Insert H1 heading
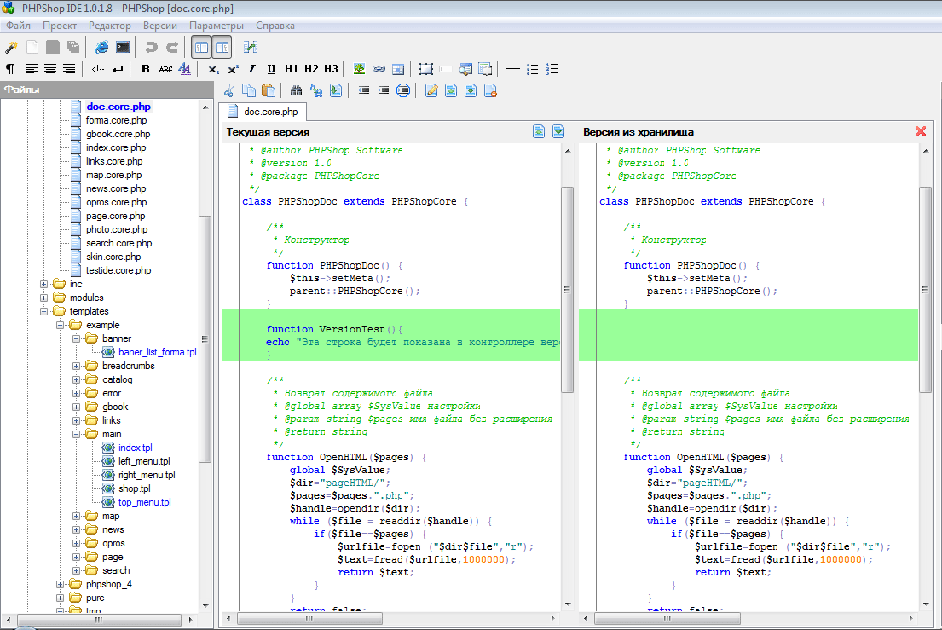The image size is (942, 630). 292,69
